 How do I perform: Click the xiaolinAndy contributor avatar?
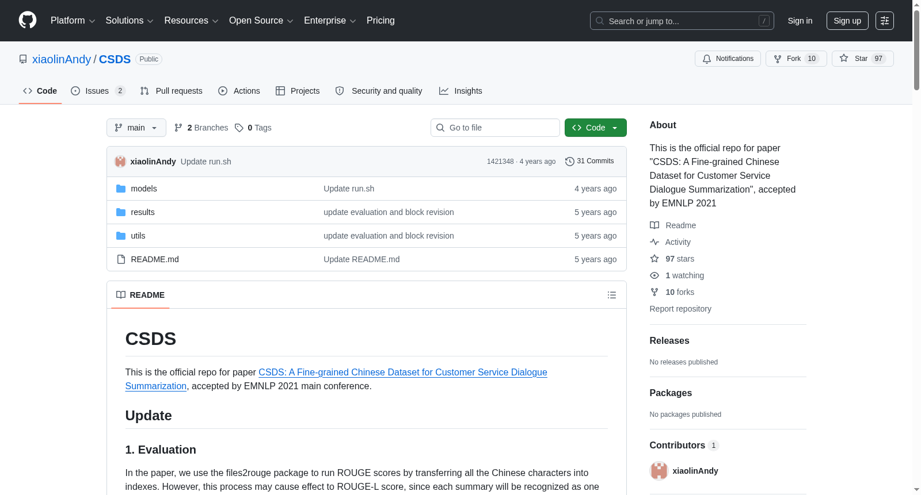659,471
